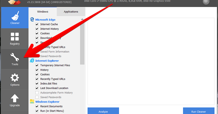Uncheck the Internet Cache checkbox
The image size is (218, 114).
click(37, 24)
